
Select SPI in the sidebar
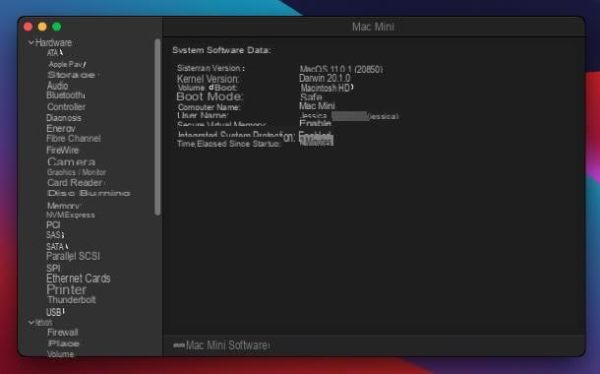pos(53,268)
